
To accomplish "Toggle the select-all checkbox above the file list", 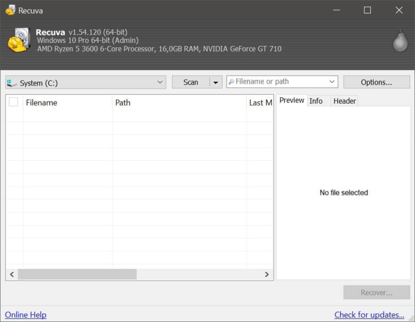I will point(14,102).
